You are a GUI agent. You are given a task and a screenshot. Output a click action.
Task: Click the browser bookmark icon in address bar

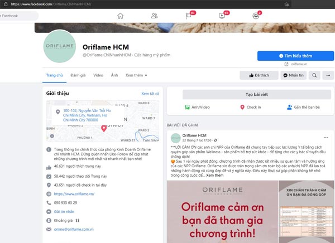coord(286,4)
